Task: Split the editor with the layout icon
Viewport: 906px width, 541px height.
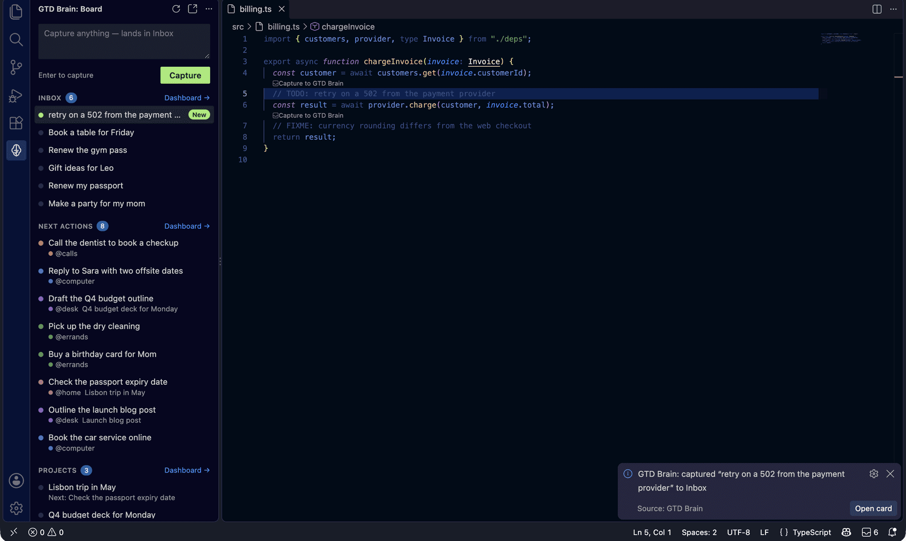Action: [x=877, y=9]
